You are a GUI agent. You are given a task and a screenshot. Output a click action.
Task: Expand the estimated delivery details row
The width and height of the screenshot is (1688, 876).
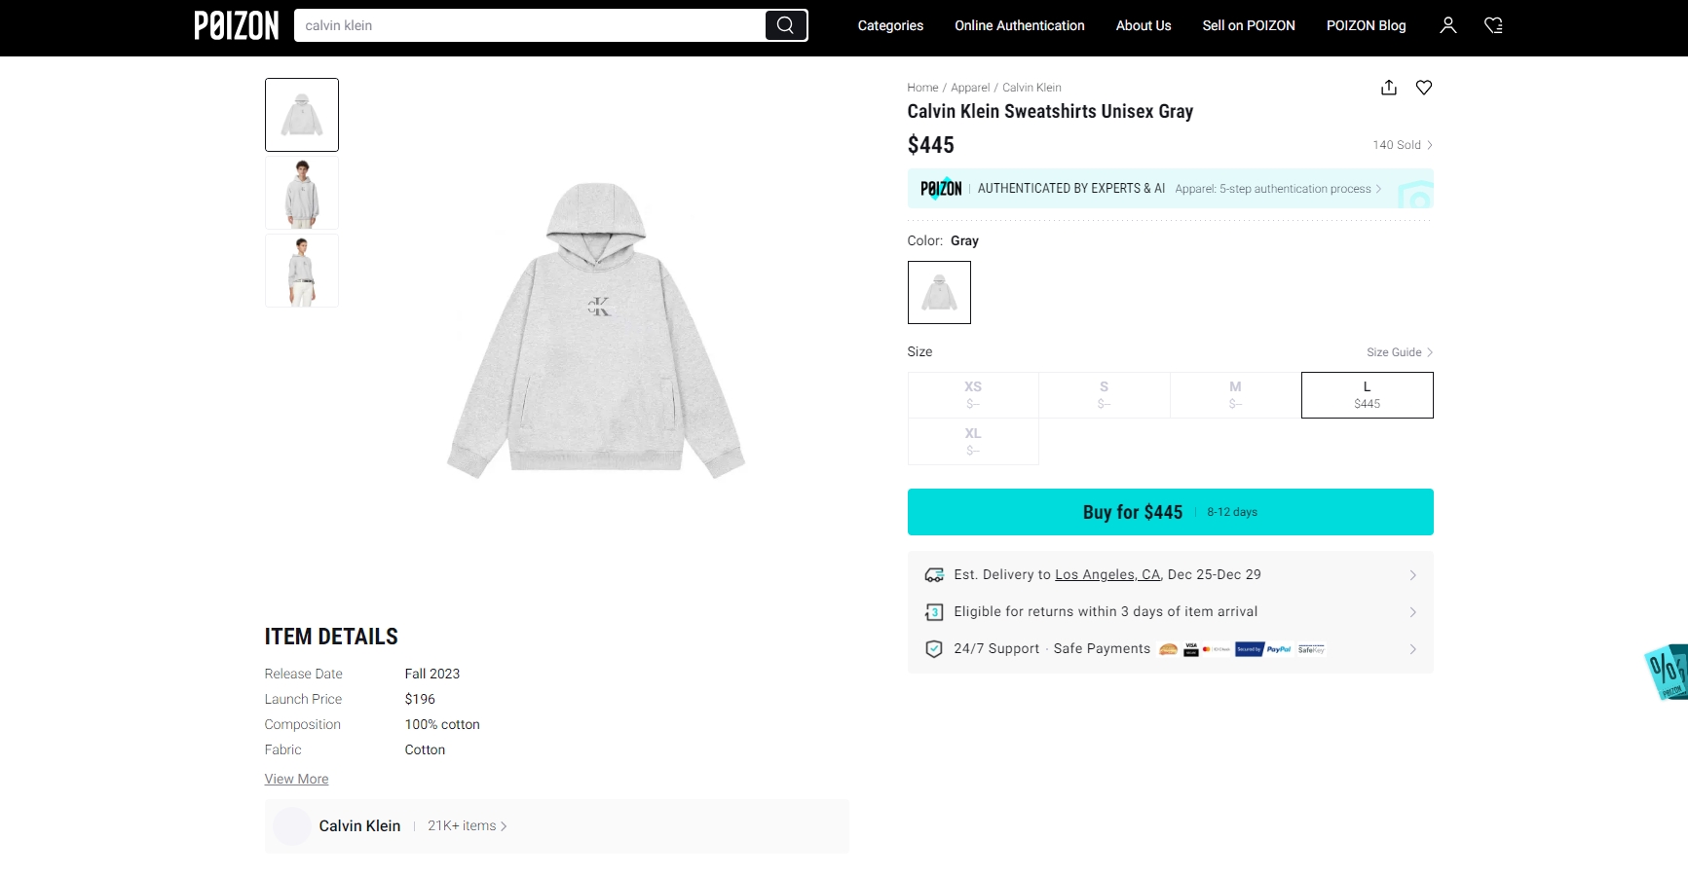point(1412,575)
